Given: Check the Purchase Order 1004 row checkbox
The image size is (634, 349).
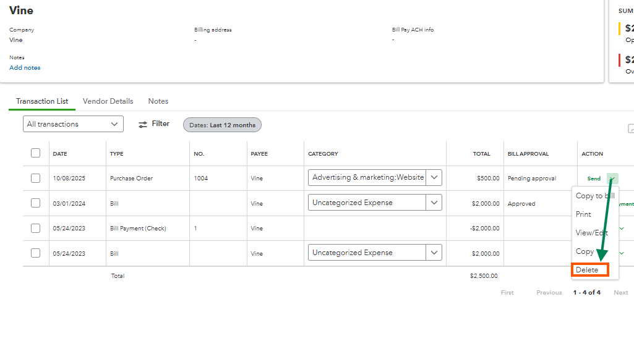Looking at the screenshot, I should click(x=35, y=178).
